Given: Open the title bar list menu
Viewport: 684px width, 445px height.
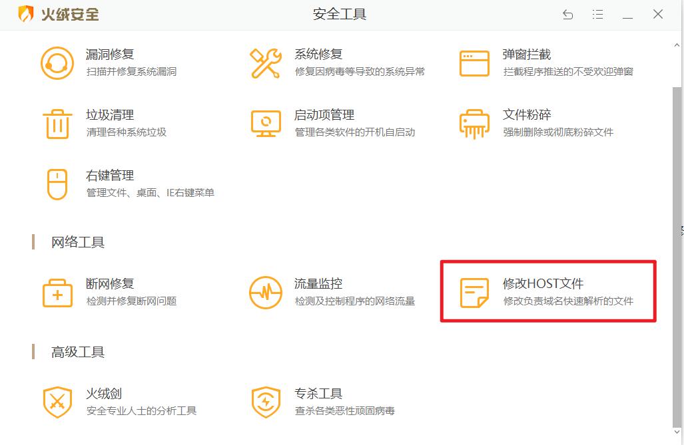Looking at the screenshot, I should click(598, 14).
